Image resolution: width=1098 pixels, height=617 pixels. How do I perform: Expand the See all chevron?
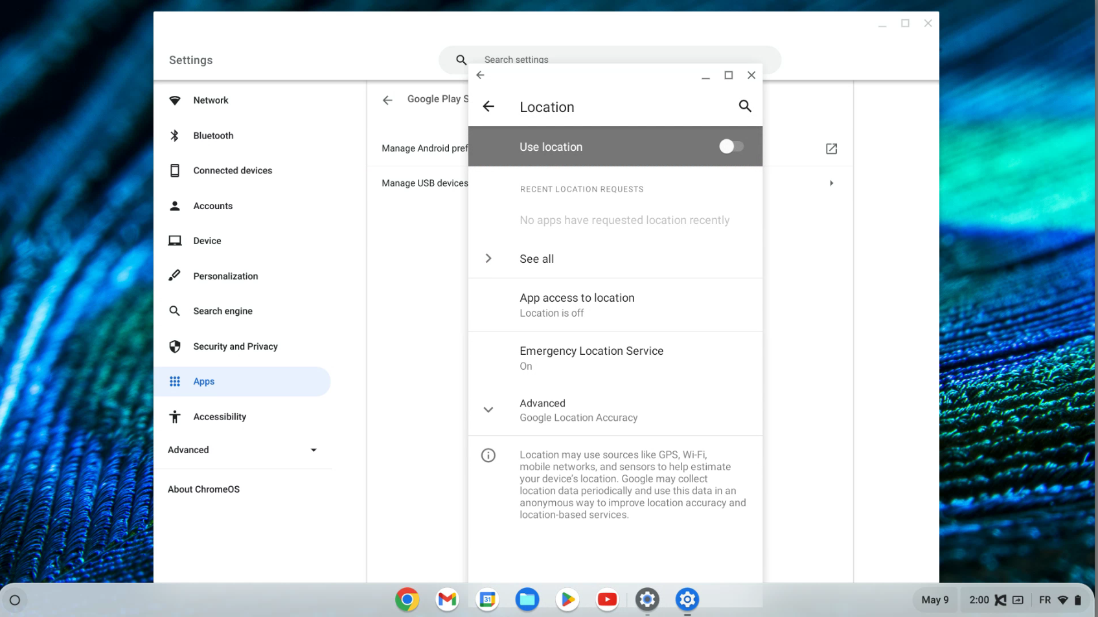click(x=488, y=258)
